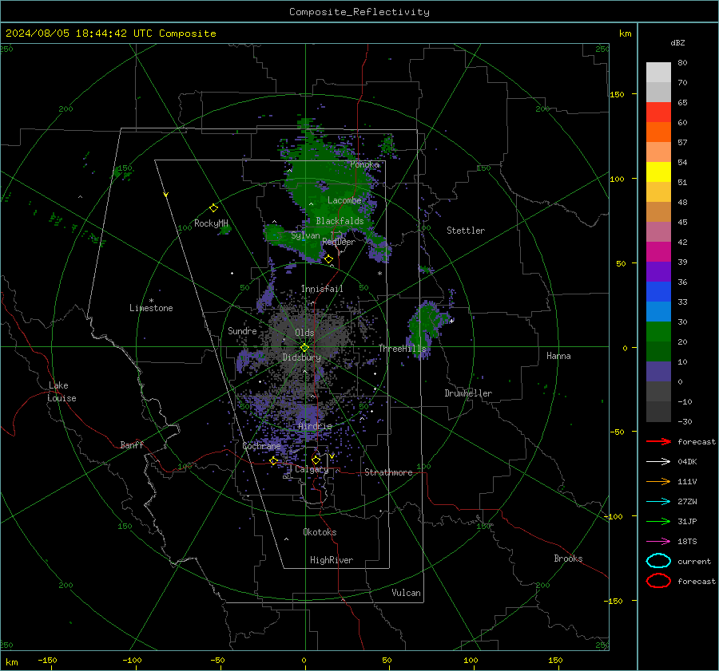Select the pink 42–45 dBZ swatch
This screenshot has width=719, height=671.
(x=658, y=231)
